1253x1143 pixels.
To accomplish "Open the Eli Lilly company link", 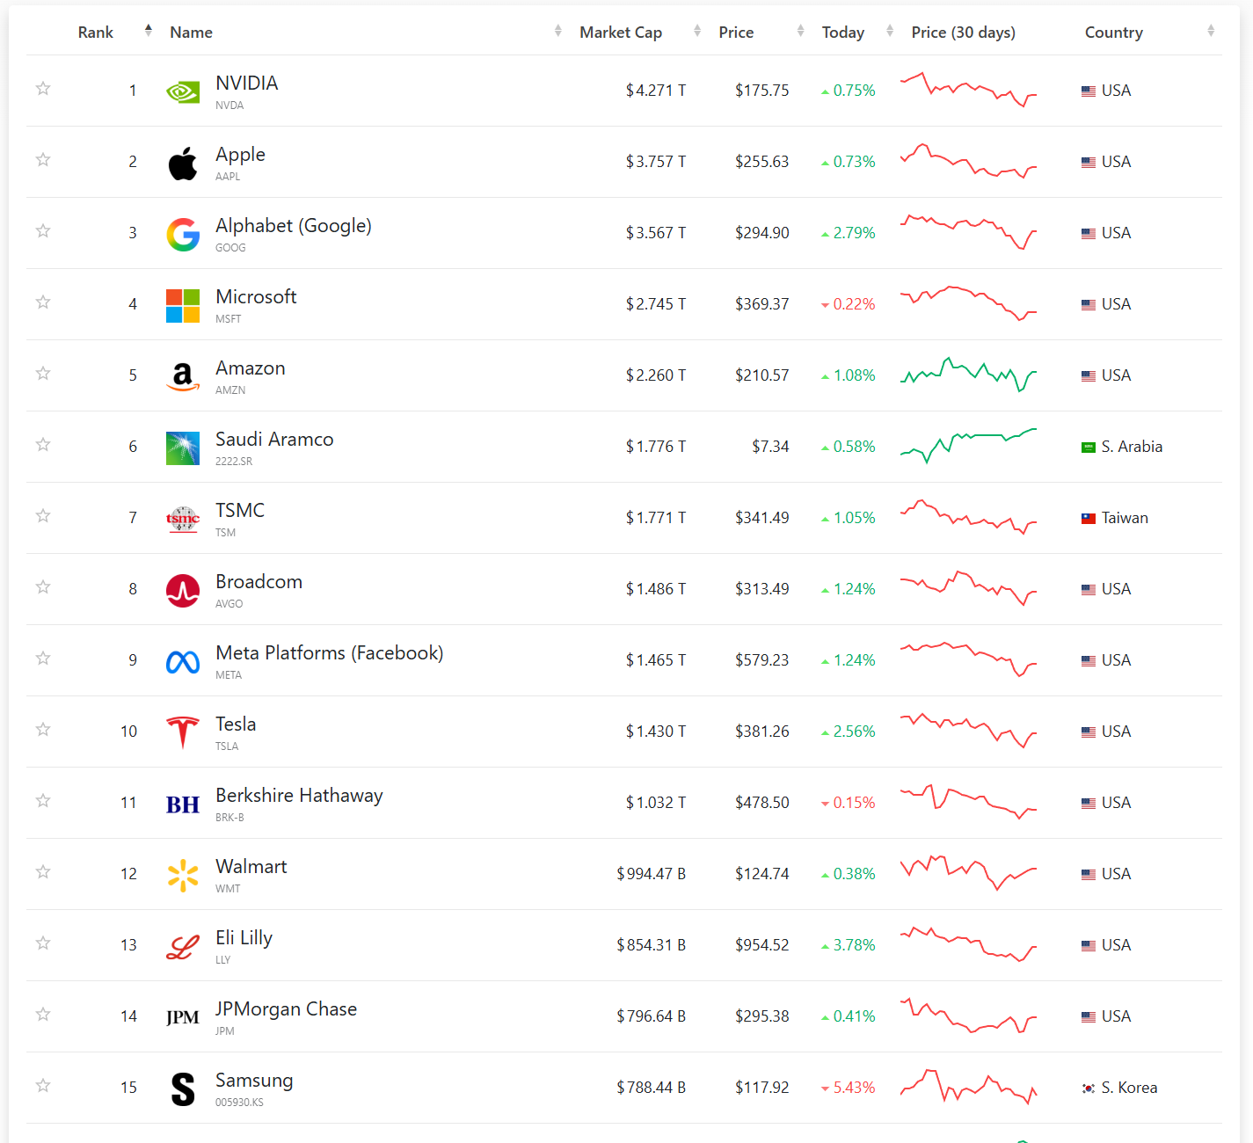I will point(244,937).
